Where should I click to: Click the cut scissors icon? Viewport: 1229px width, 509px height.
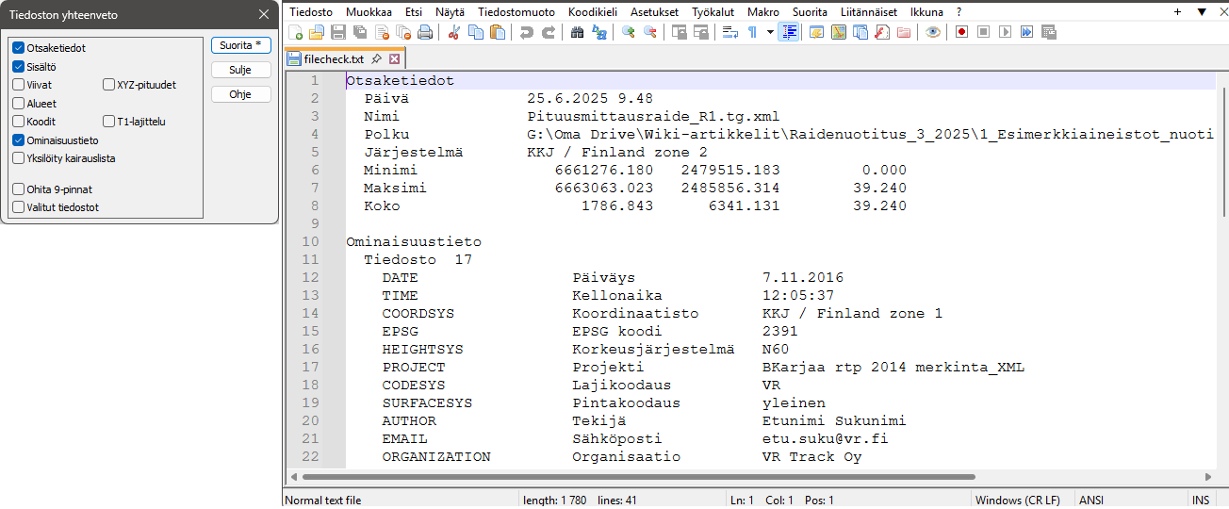[x=453, y=32]
